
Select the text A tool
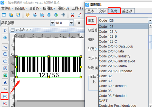[5, 82]
